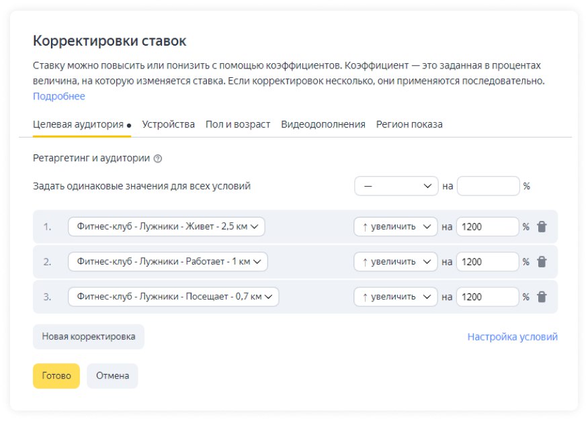Expand the bulk action dropdown for all conditions
Image resolution: width=588 pixels, height=421 pixels.
click(x=396, y=186)
